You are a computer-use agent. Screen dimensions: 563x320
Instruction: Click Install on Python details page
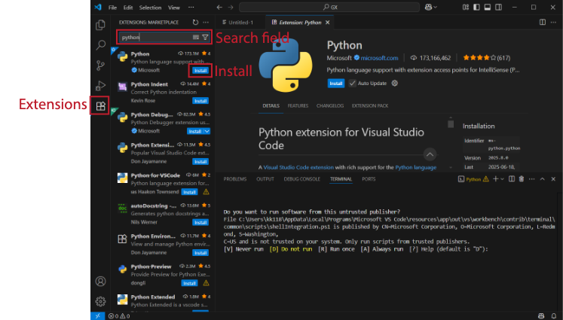click(335, 84)
